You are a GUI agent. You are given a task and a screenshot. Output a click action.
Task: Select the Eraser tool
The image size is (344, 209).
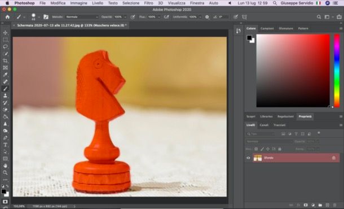tap(5, 110)
